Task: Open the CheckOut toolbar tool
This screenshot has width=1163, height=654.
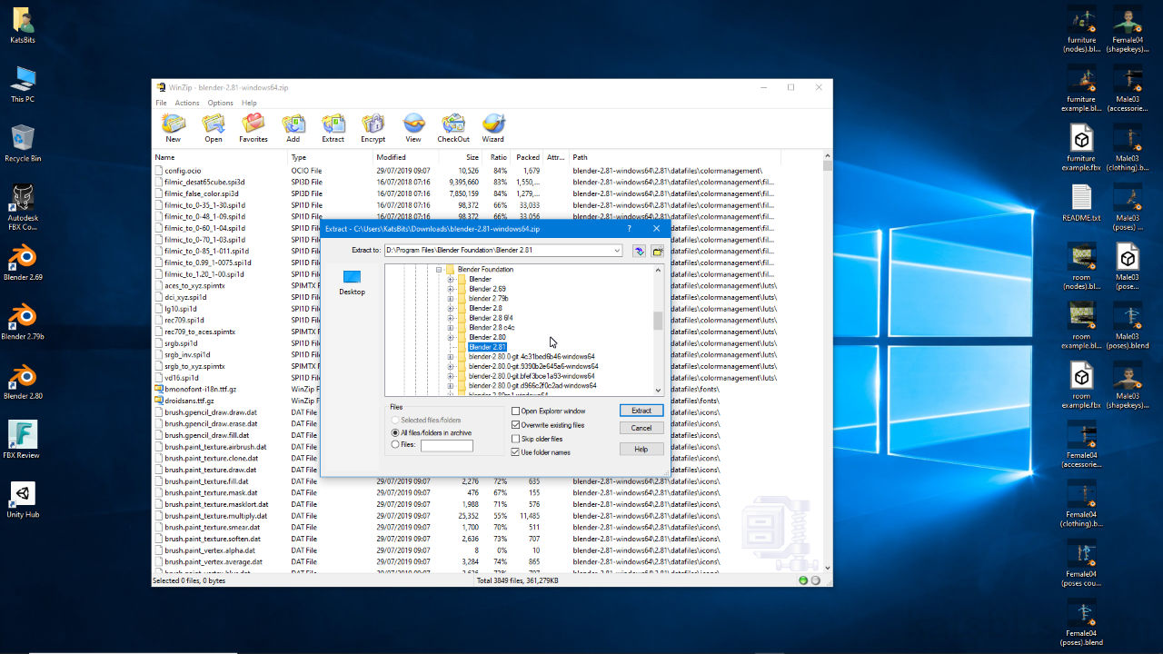Action: [452, 126]
